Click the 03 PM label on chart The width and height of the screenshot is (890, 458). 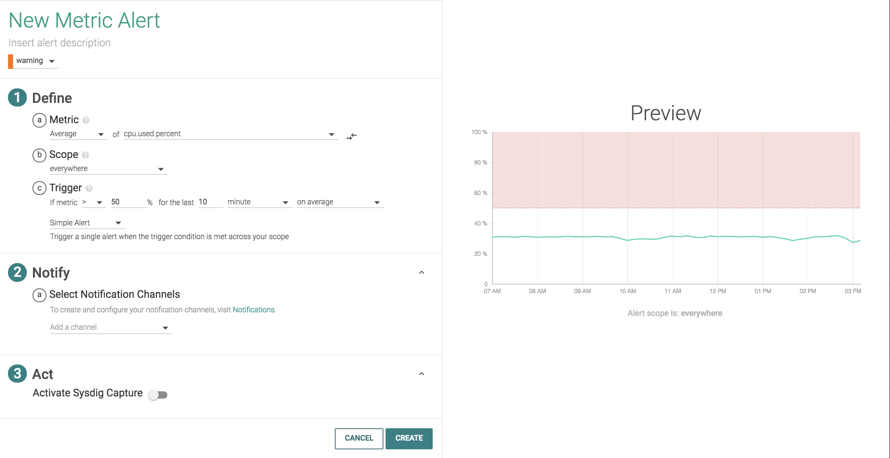[x=853, y=291]
